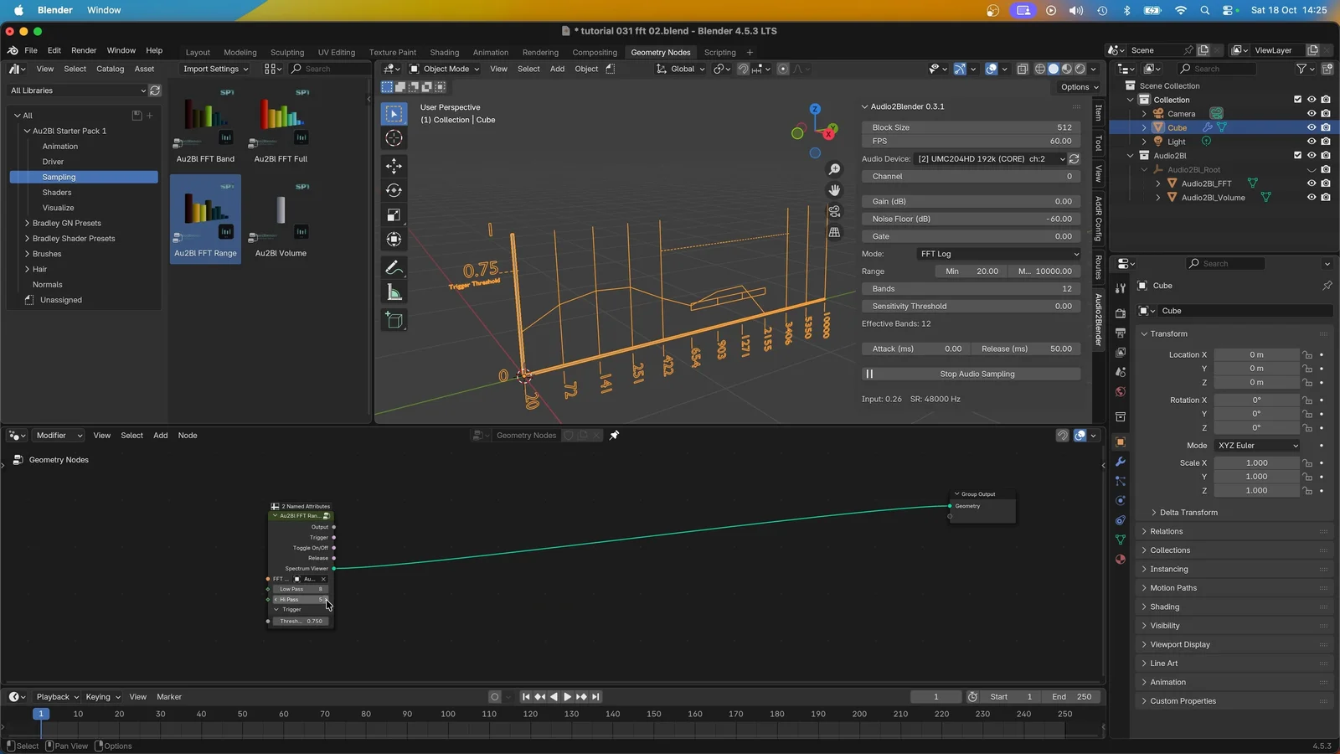
Task: Open Modifier Properties via wrench icon
Action: (1120, 461)
